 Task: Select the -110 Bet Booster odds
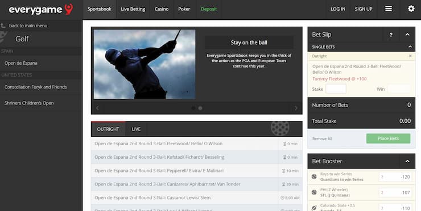tap(395, 208)
